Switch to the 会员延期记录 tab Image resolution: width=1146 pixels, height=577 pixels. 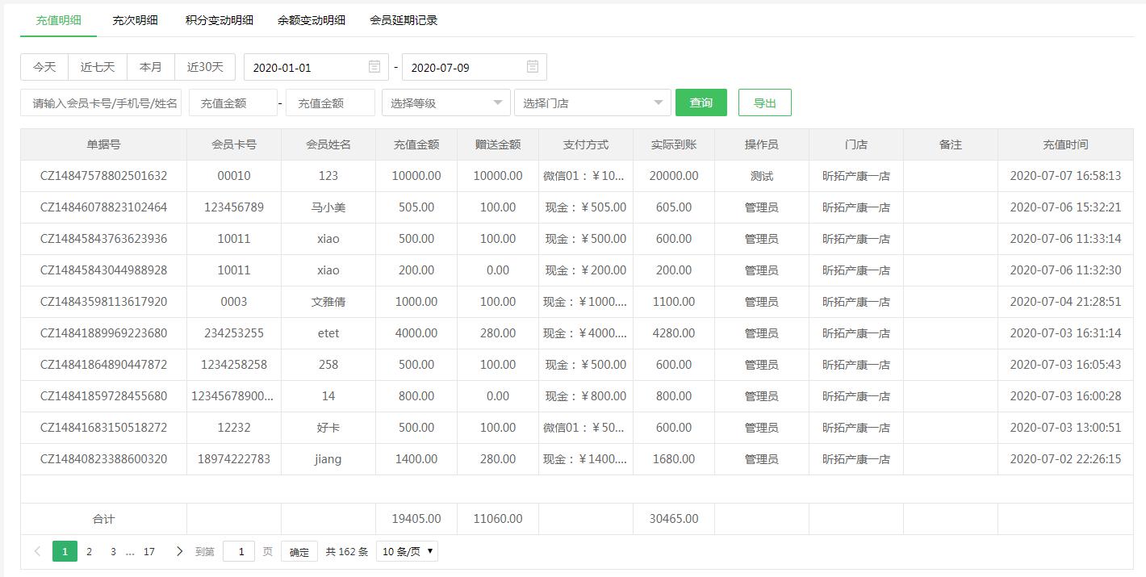pos(404,20)
